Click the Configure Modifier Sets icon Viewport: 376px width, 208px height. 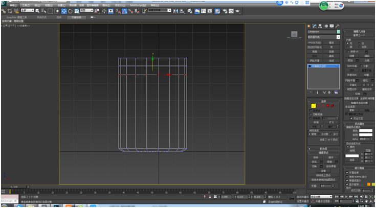tap(336, 93)
